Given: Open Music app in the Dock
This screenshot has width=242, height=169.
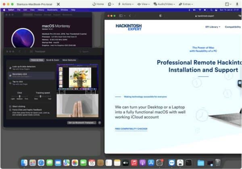Looking at the screenshot, I should [x=134, y=163].
